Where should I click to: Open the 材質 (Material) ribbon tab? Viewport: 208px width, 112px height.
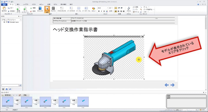(x=48, y=4)
